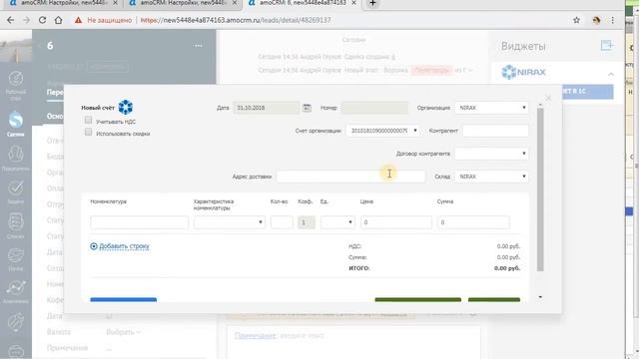Click the NIRAX logo in the new invoice dialog
The image size is (639, 359).
point(125,107)
